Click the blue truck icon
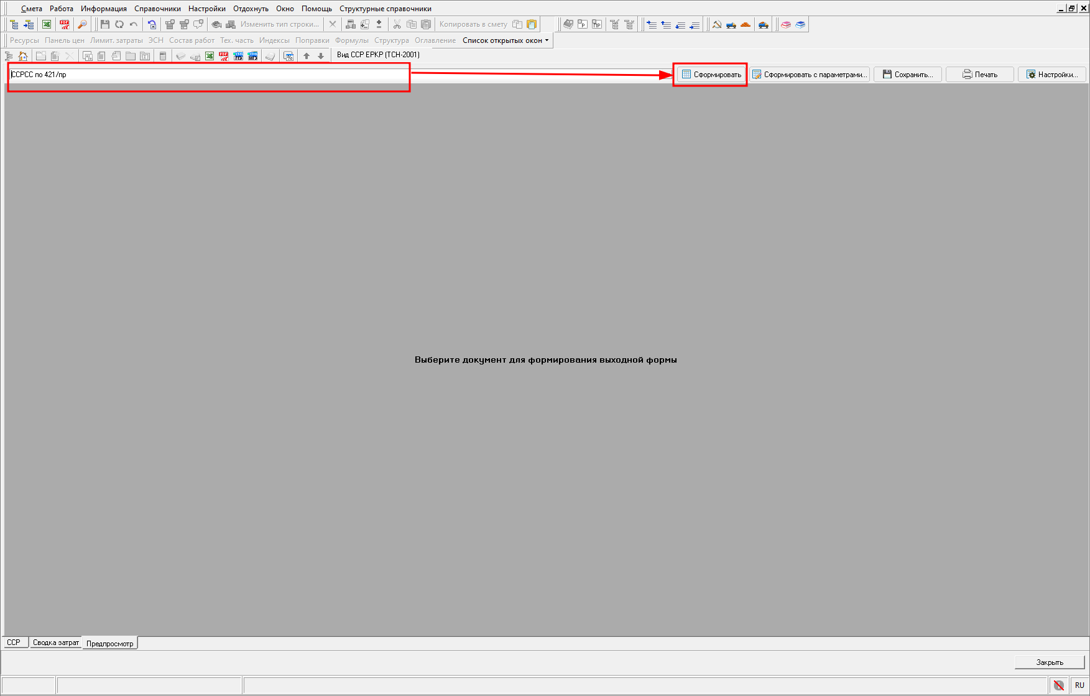Viewport: 1090px width, 696px height. click(731, 24)
